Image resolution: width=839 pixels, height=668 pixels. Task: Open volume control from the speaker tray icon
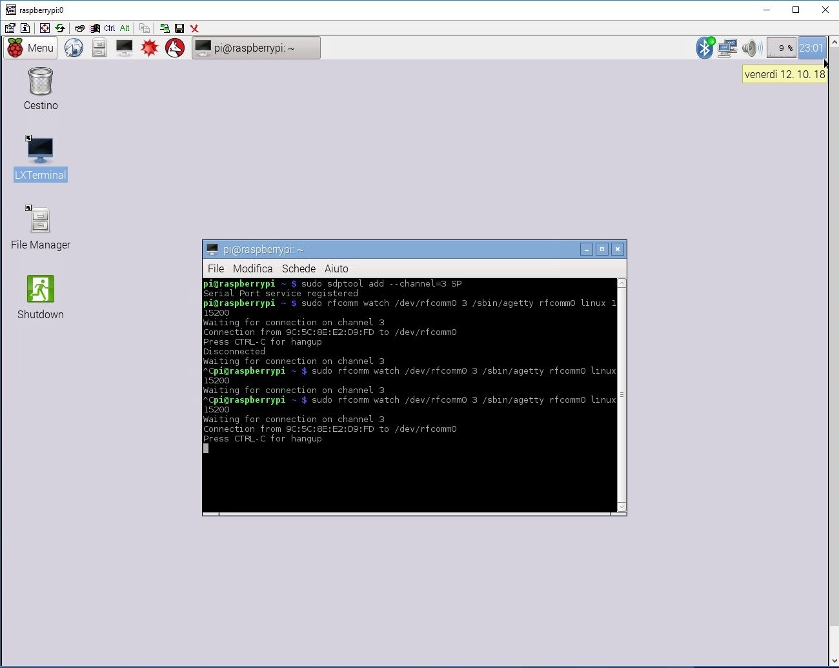pos(751,48)
